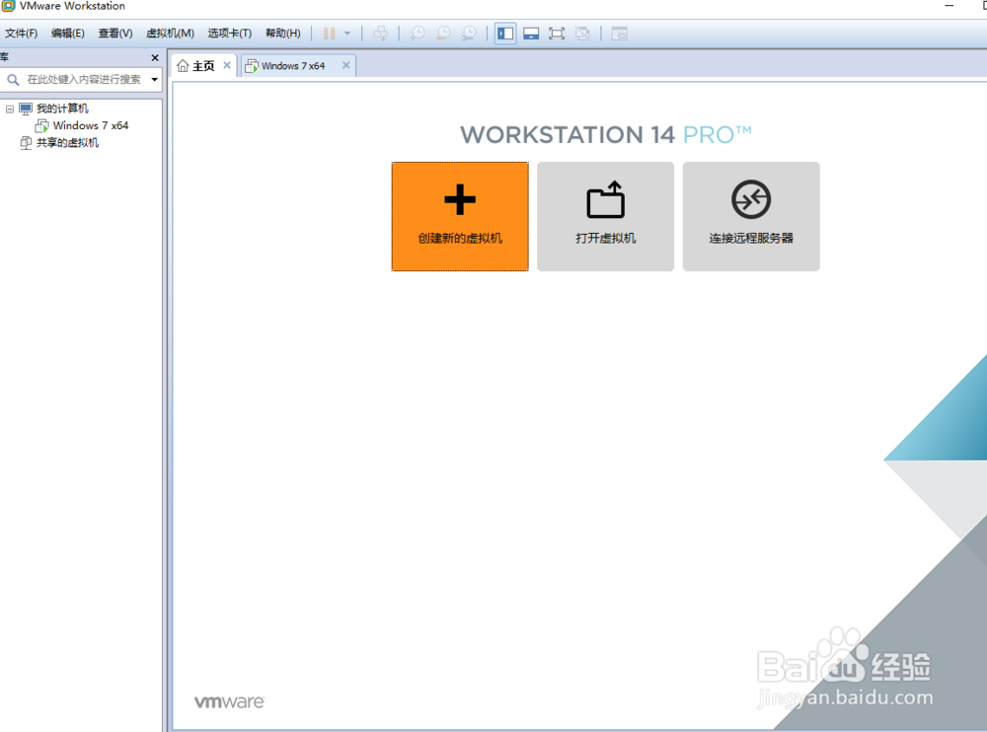987x732 pixels.
Task: Open the 文件(F) menu
Action: pyautogui.click(x=22, y=34)
